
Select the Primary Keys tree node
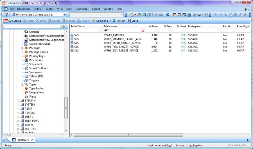37,56
